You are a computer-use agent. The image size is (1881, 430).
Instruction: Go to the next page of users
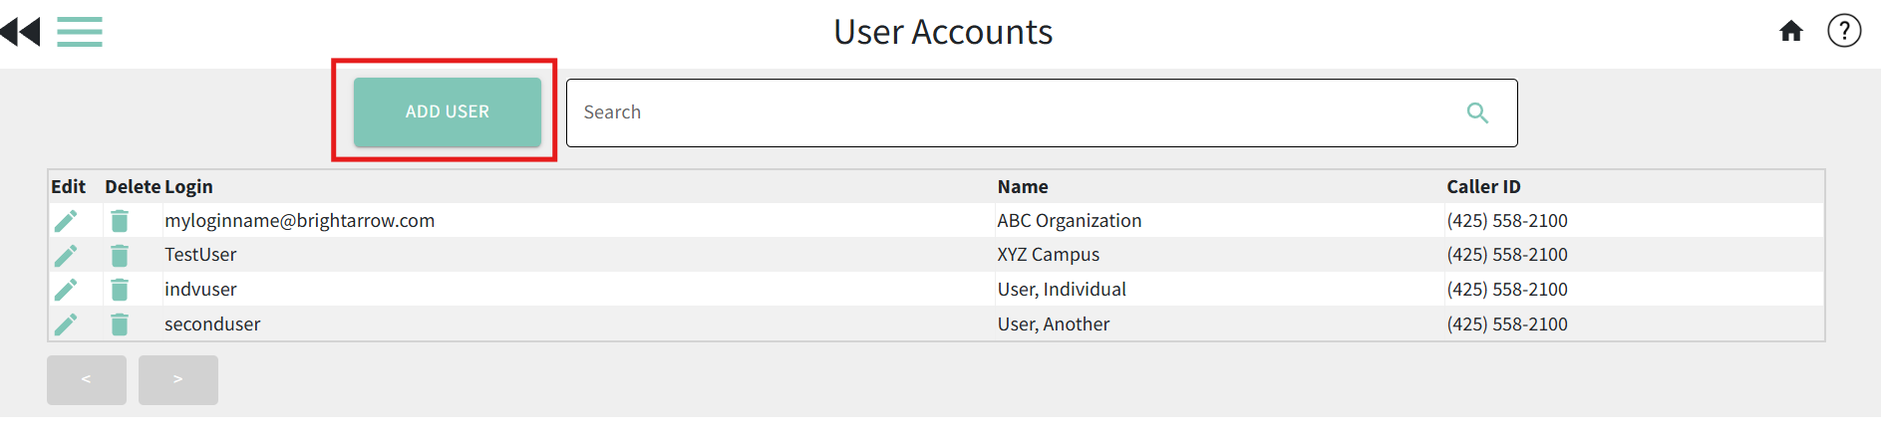(x=178, y=380)
